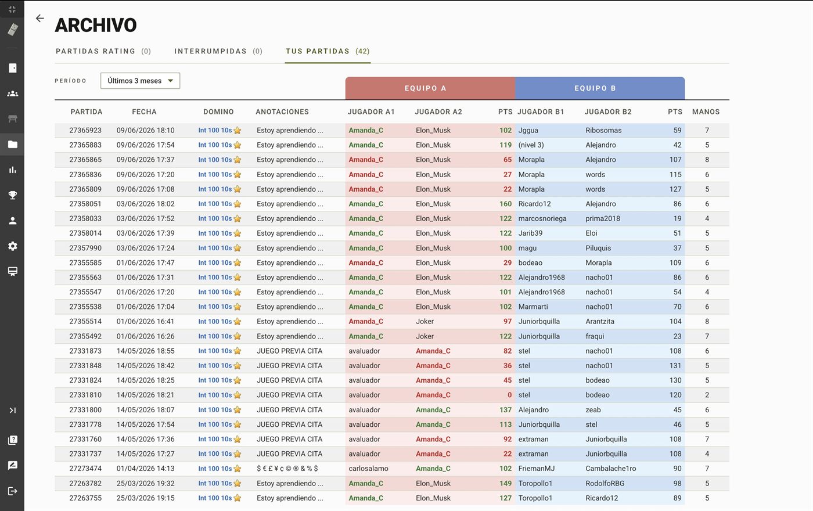
Task: Expand the sidebar with the arrow icon
Action: (12, 410)
